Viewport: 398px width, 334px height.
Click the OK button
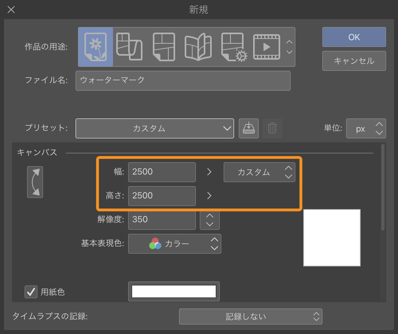354,37
